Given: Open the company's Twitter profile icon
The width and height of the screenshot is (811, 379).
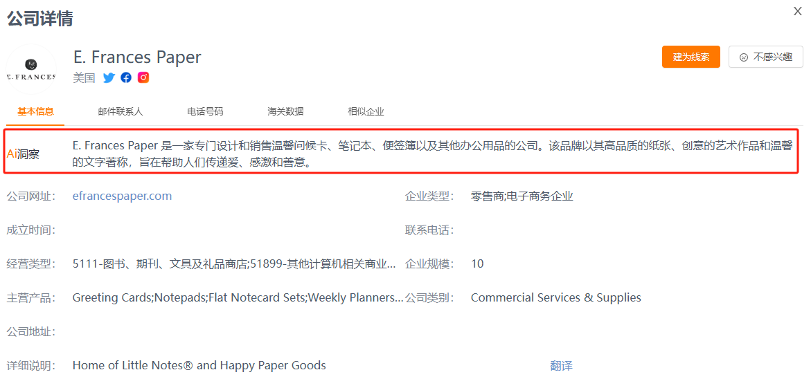Looking at the screenshot, I should (109, 78).
